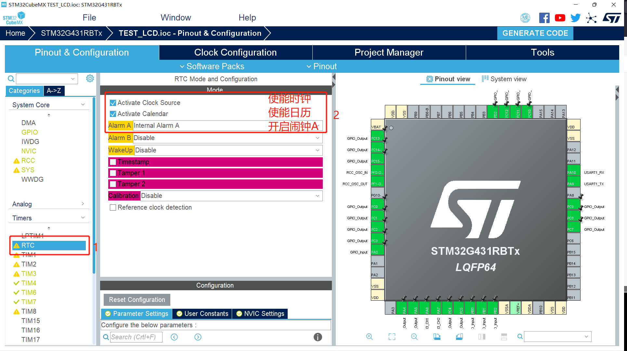Click the parameter search field
The height and width of the screenshot is (351, 627).
pos(136,337)
